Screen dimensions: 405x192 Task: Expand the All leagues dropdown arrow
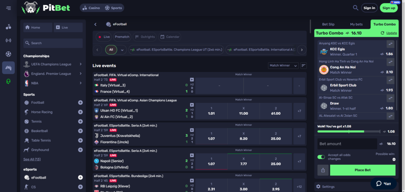(122, 50)
